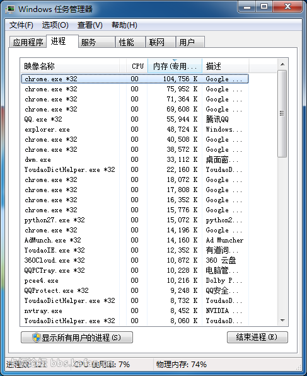
Task: Switch to the 联网 tab
Action: [x=160, y=42]
